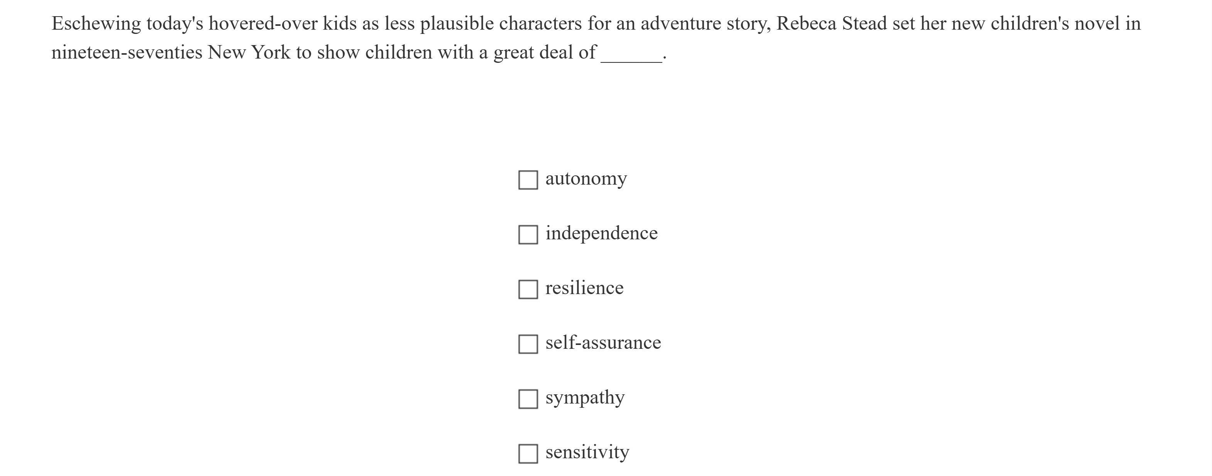Click the word 'Eschewing' in the question

(x=96, y=24)
